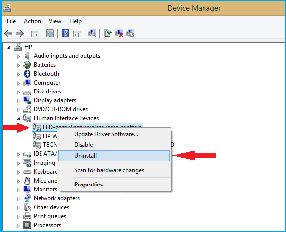Viewport: 286px width, 232px height.
Task: Collapse the HP root node
Action: tap(9, 48)
